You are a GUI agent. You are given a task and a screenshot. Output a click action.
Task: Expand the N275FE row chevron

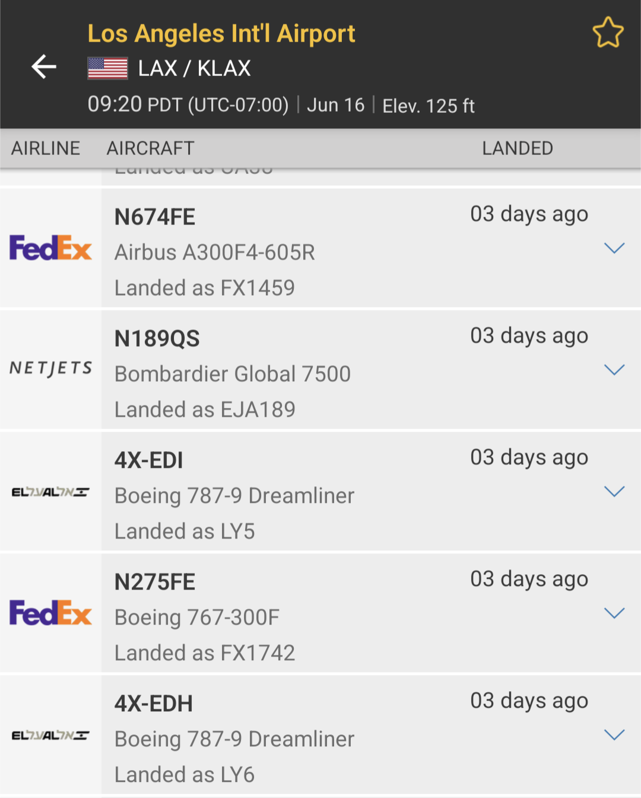pos(614,613)
